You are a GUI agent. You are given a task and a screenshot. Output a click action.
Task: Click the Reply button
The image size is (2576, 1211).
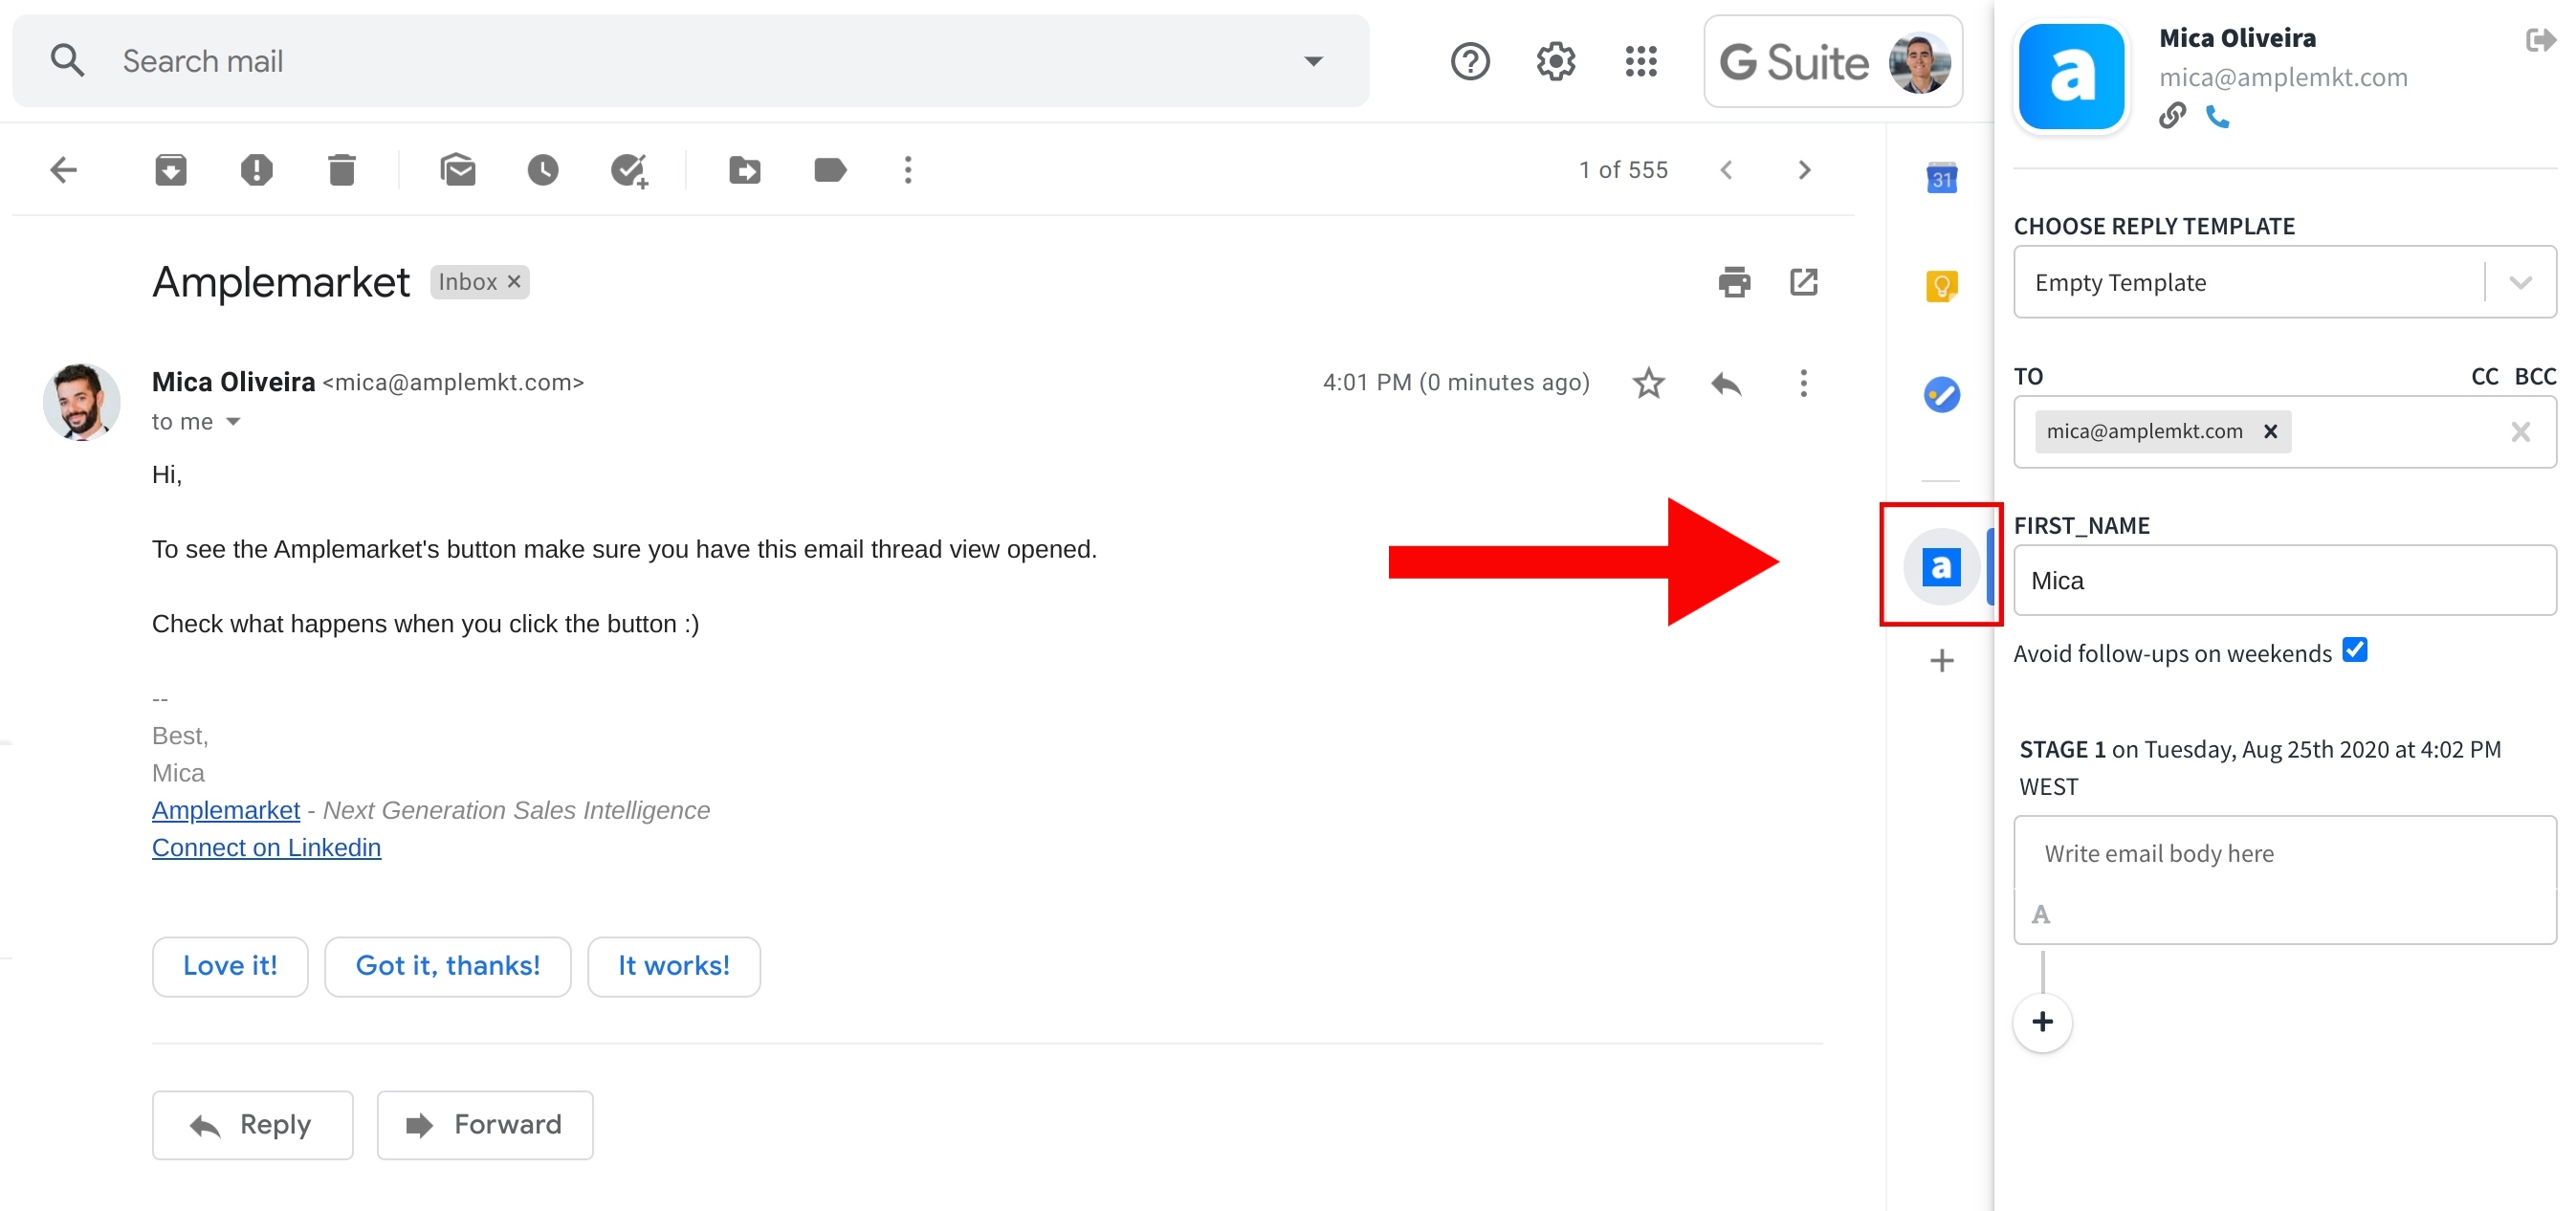[252, 1125]
